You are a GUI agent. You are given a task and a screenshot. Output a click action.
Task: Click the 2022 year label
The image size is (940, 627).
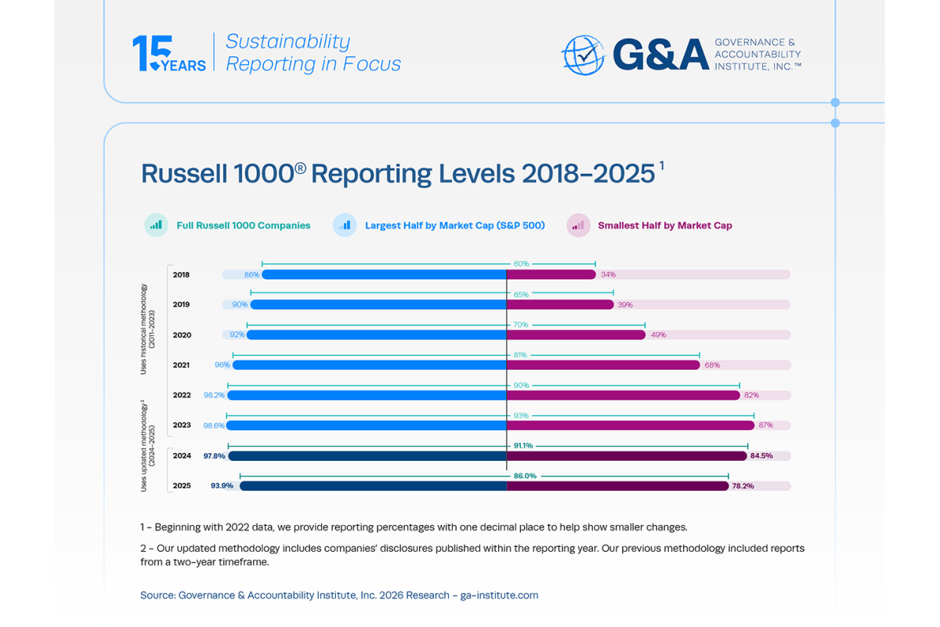pos(182,396)
